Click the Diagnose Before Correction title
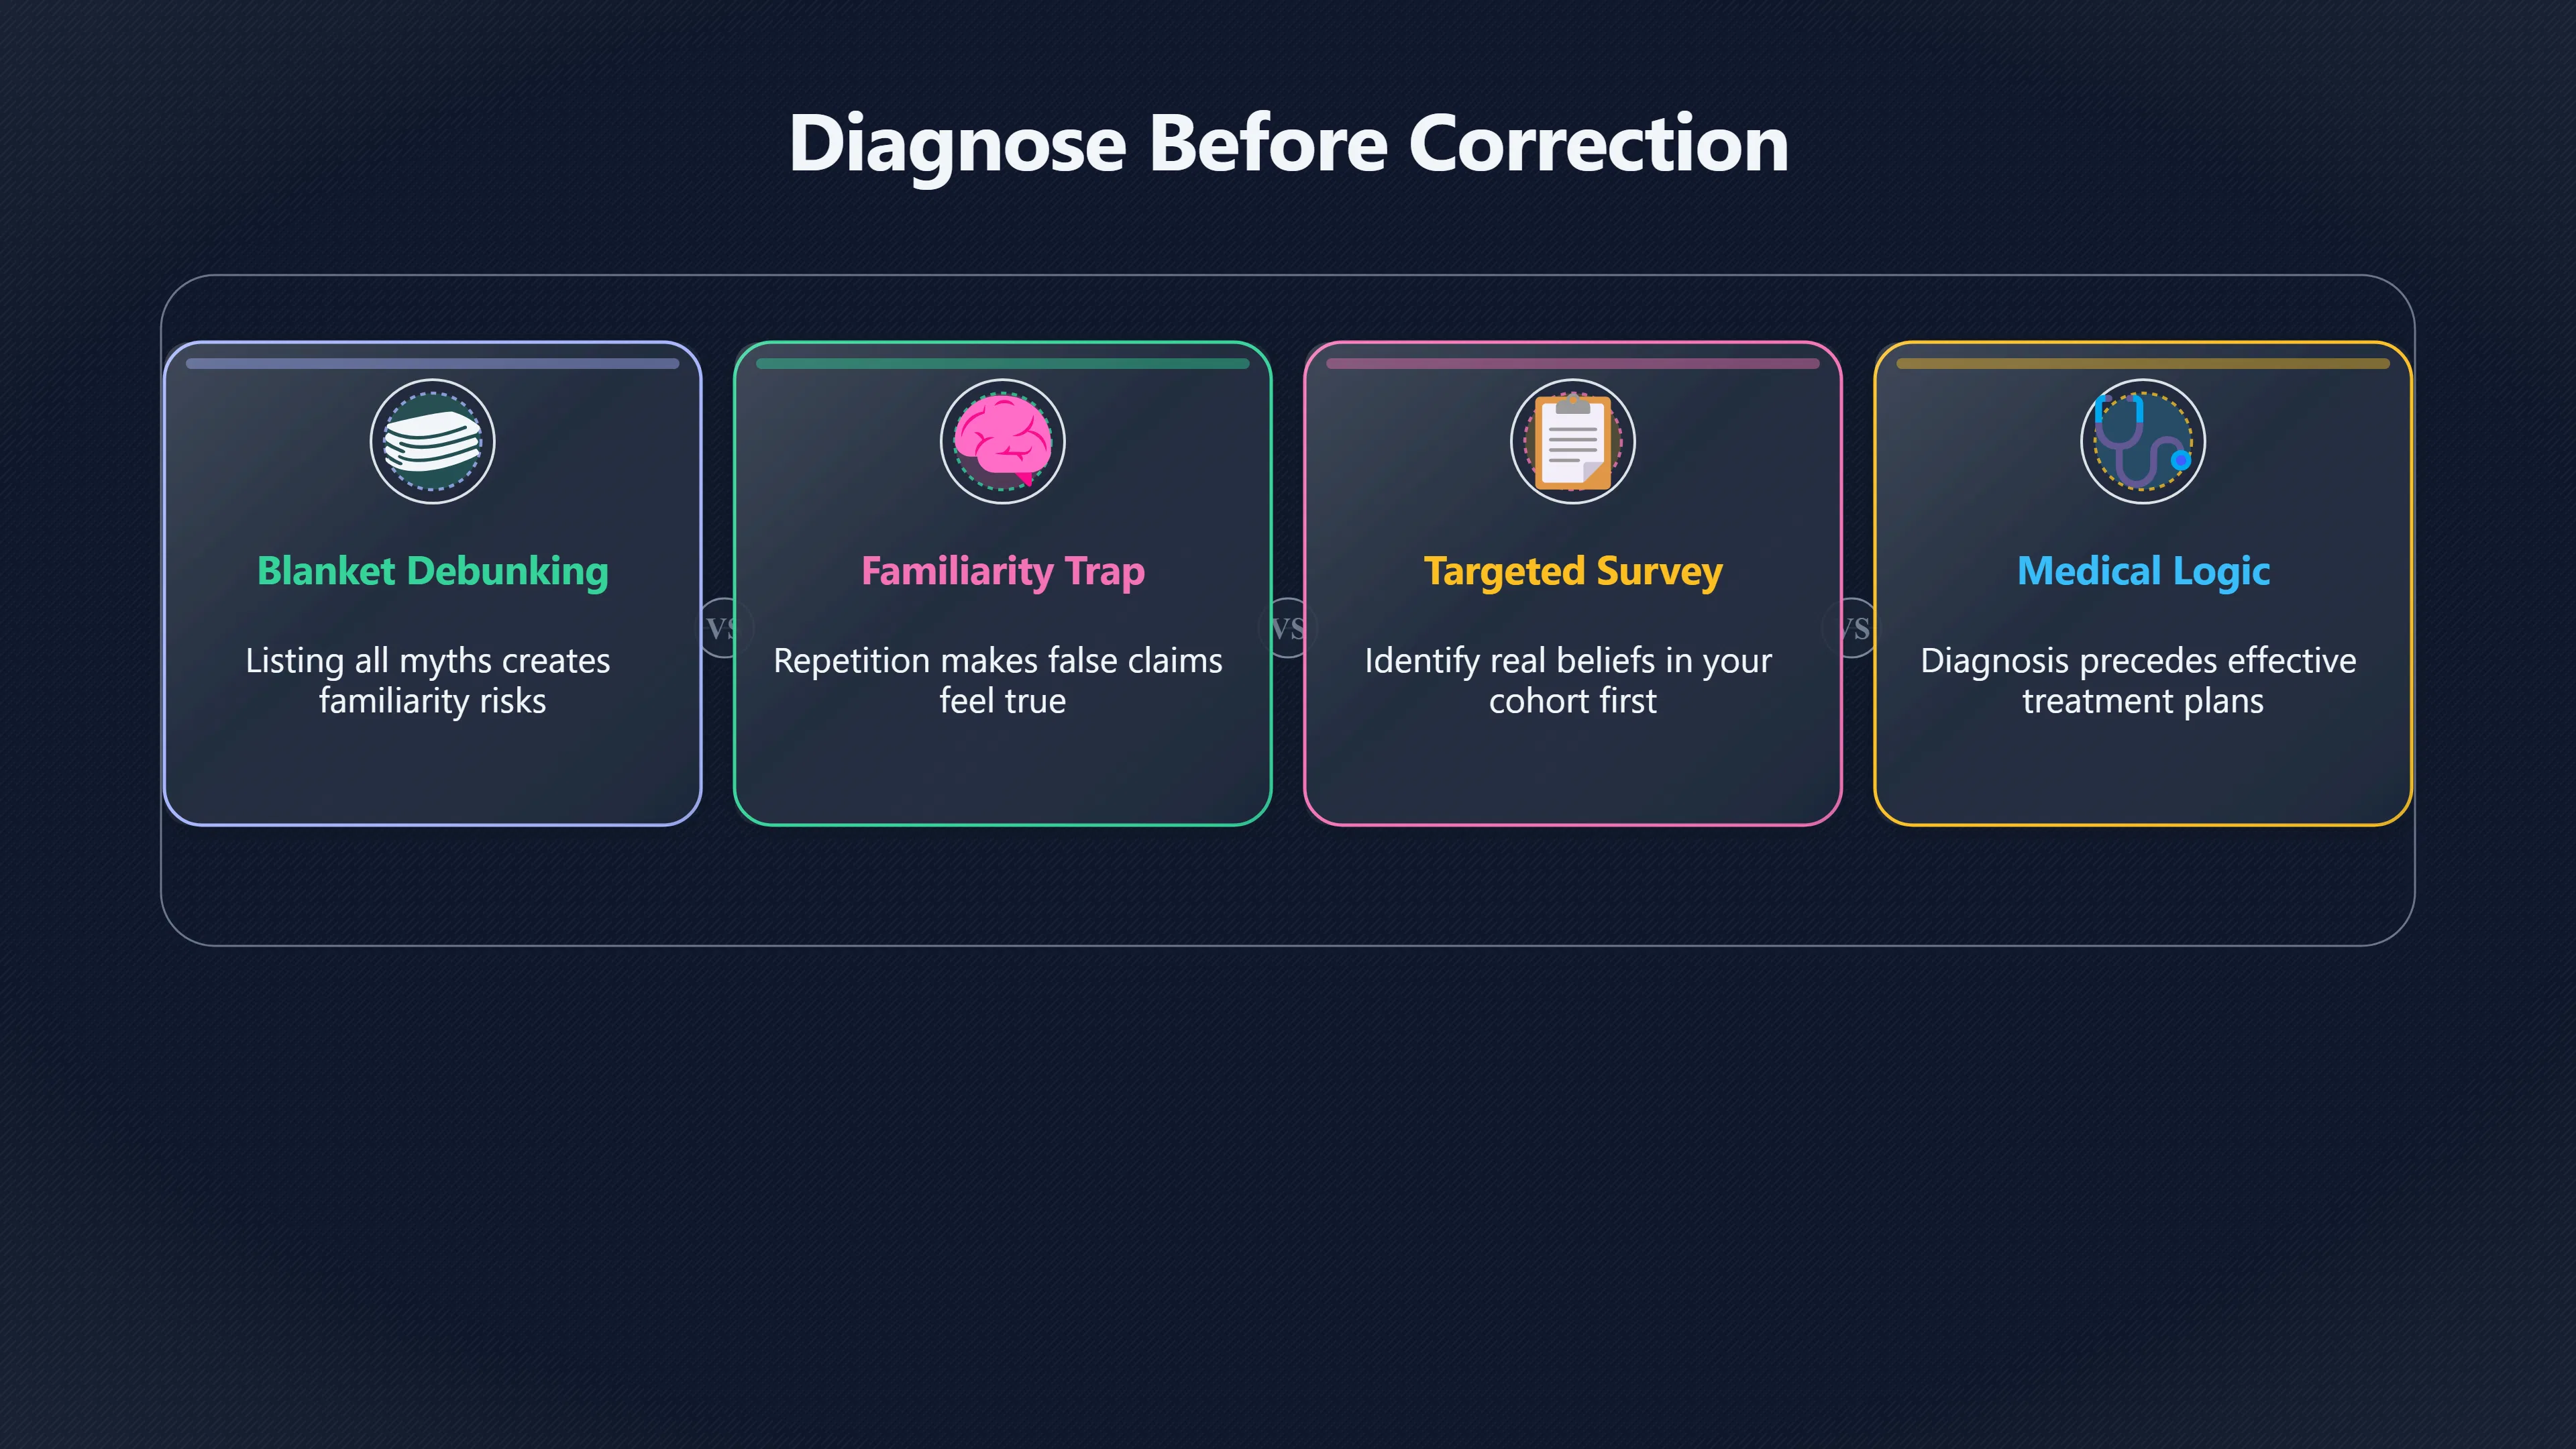Viewport: 2576px width, 1449px height. point(1288,143)
